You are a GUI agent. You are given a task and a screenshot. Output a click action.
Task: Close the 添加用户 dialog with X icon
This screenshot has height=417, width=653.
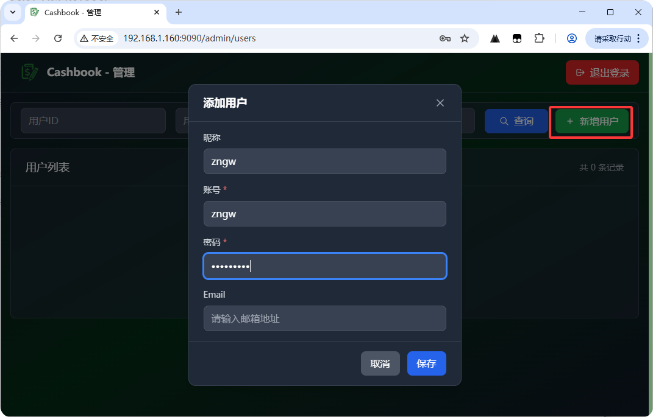440,103
